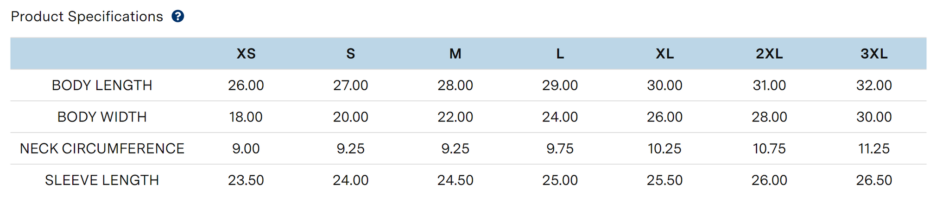This screenshot has width=949, height=209.
Task: Select the Product Specifications heading text
Action: click(87, 17)
